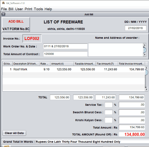This screenshot has height=147, width=149.
Task: Click the Total Invoice Amount column header
Action: (x=131, y=64)
